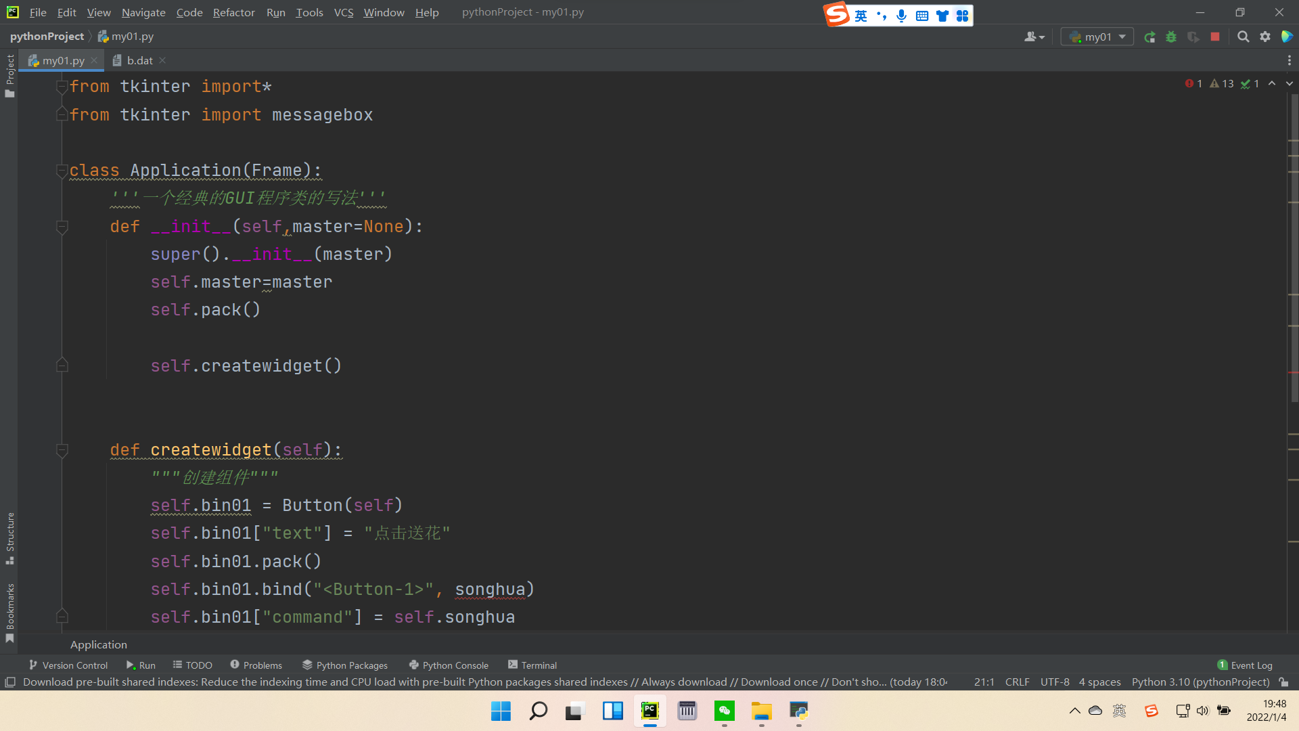Viewport: 1299px width, 731px height.
Task: Open the File menu
Action: pos(38,12)
